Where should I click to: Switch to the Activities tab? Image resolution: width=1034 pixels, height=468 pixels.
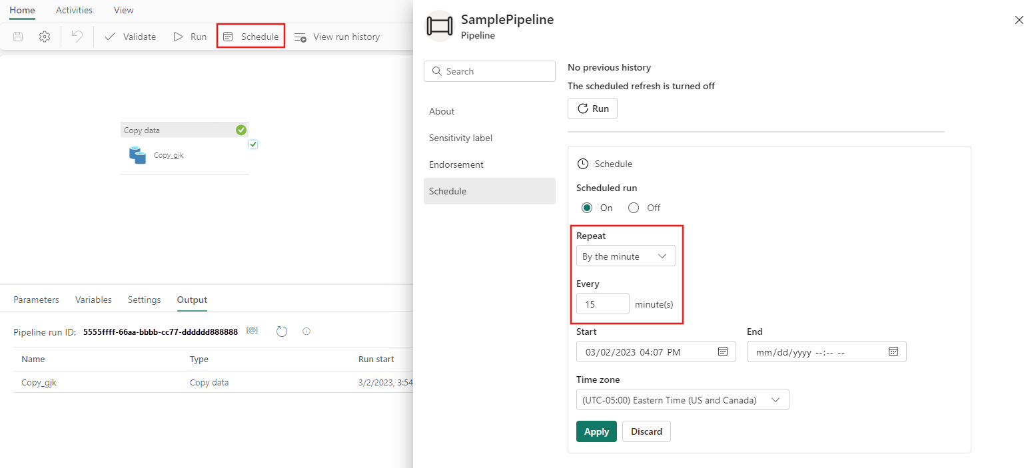coord(74,10)
